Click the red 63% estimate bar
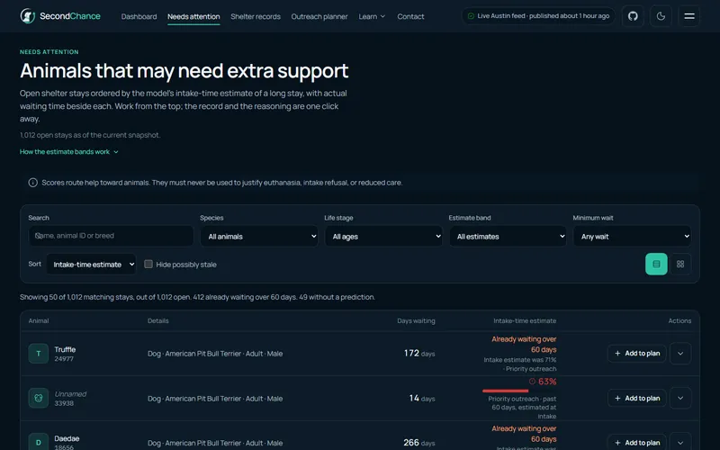The height and width of the screenshot is (450, 720). pos(505,391)
